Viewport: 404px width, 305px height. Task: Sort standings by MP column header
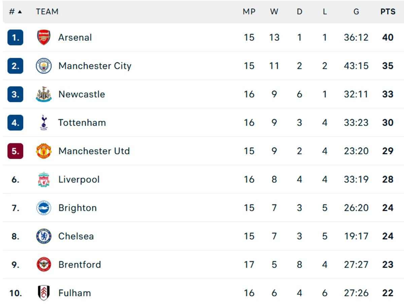click(249, 11)
